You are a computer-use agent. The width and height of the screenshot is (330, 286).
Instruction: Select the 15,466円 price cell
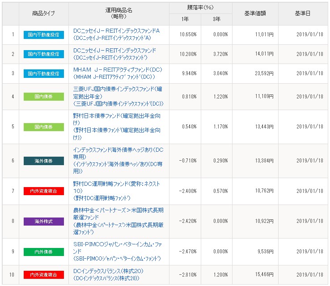click(x=255, y=275)
